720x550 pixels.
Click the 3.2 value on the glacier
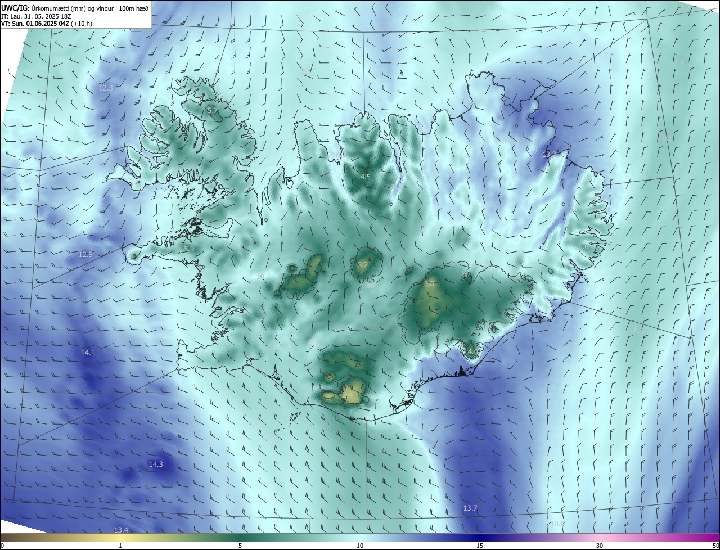[x=363, y=264]
